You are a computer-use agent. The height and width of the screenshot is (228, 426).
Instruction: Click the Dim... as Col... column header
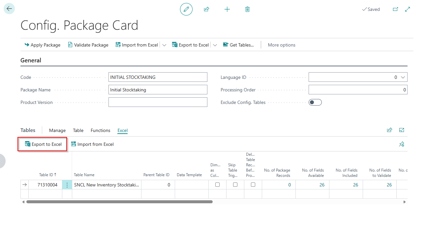tap(215, 170)
